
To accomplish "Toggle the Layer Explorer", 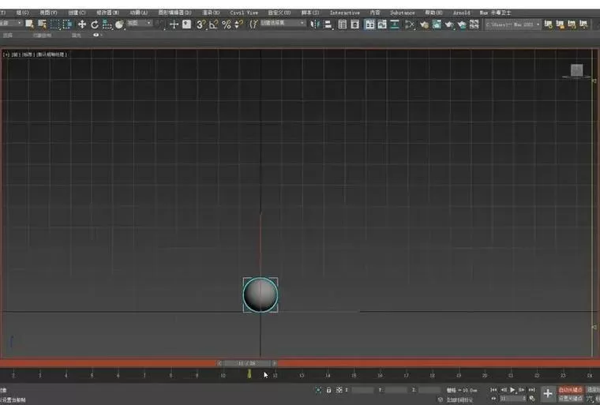I will 355,24.
